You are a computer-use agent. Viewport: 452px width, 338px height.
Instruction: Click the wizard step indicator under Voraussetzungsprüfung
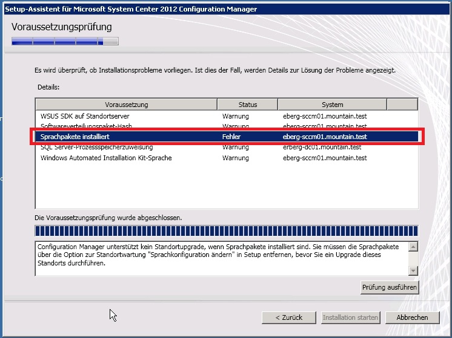pos(65,42)
